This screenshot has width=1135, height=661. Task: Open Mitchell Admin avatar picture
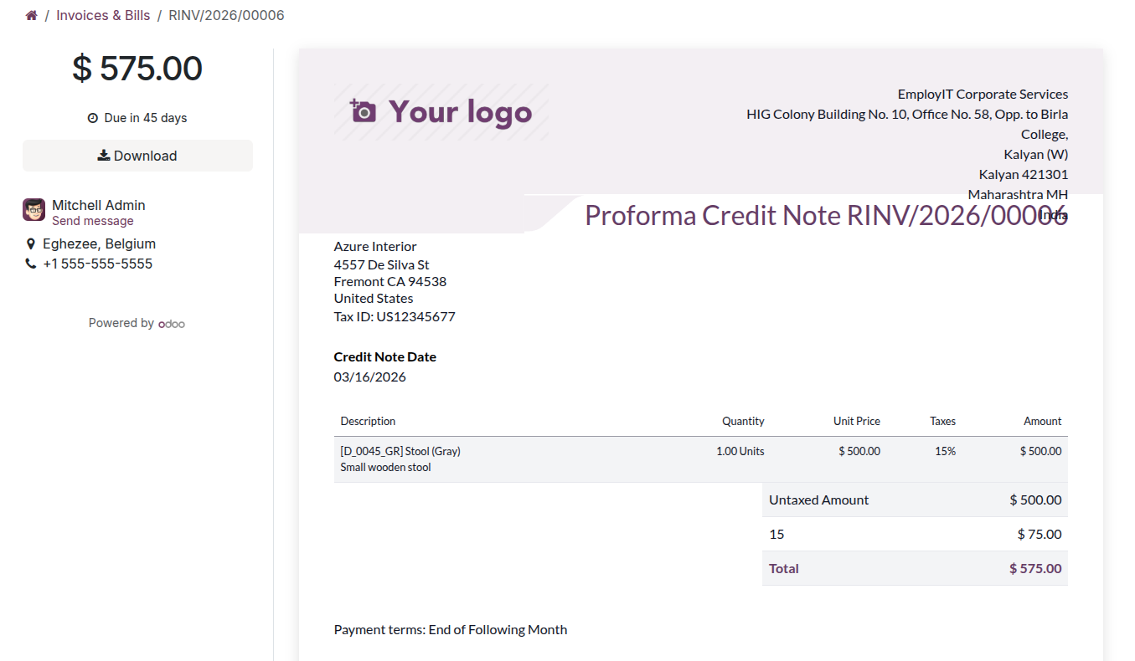point(34,210)
